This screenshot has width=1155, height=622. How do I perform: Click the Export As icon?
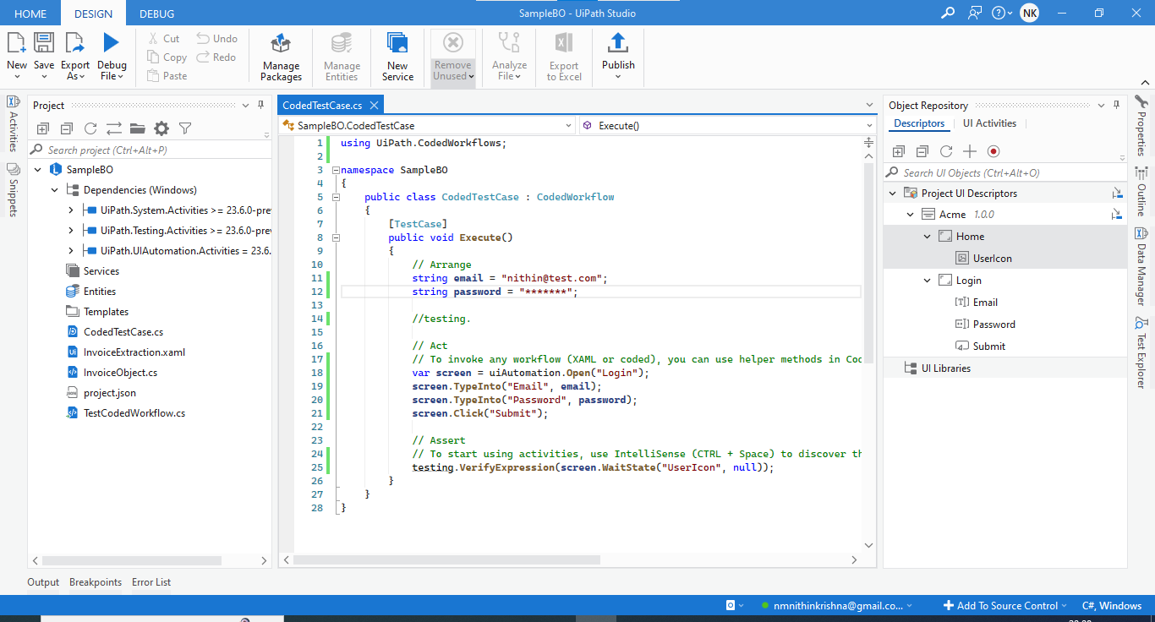pyautogui.click(x=75, y=43)
